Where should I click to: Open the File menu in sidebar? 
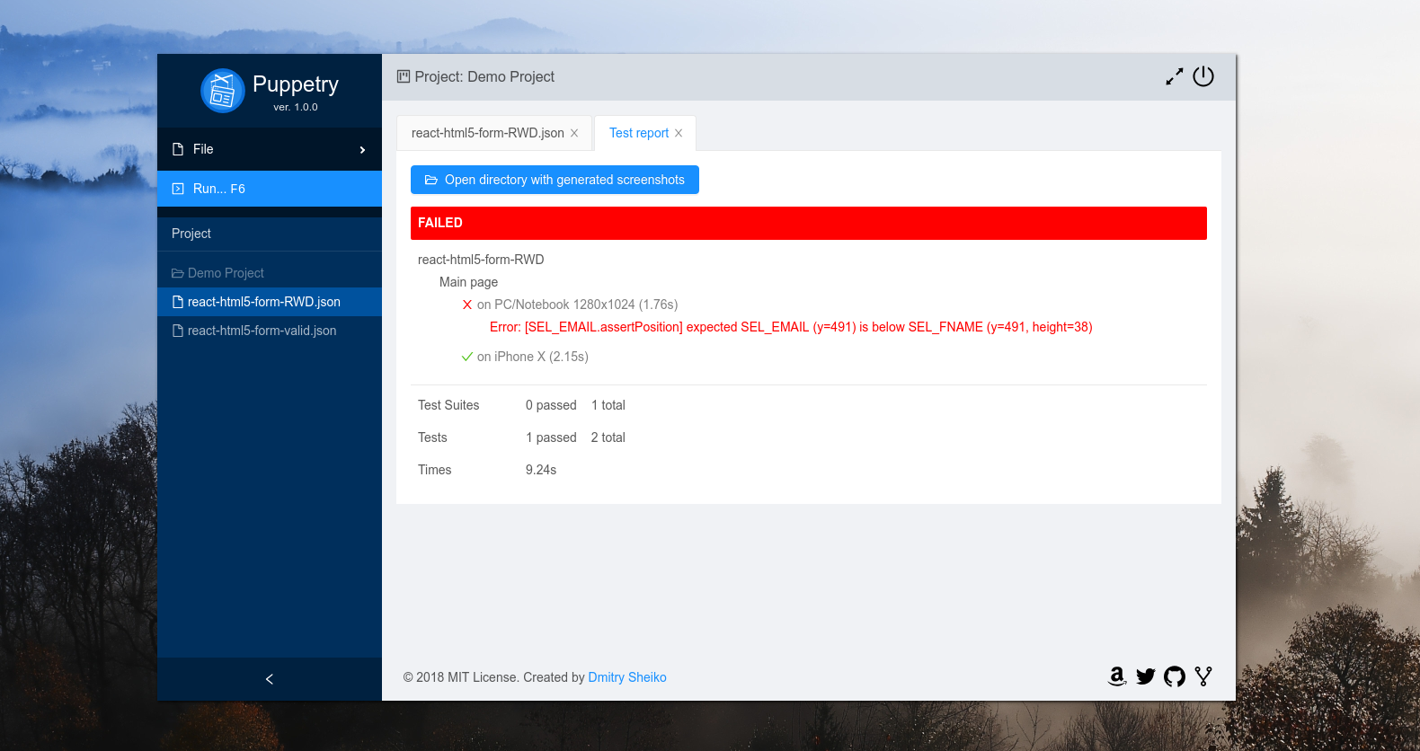coord(270,149)
